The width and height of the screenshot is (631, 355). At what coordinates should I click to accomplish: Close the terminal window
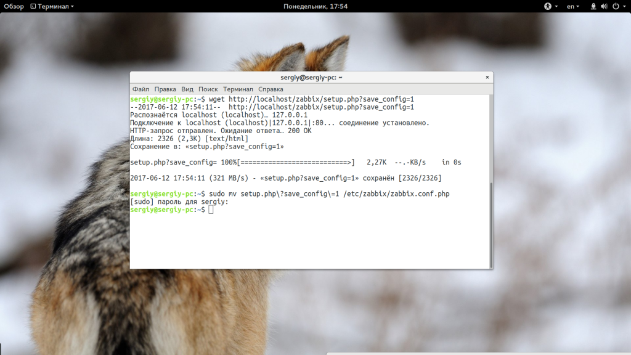click(487, 78)
